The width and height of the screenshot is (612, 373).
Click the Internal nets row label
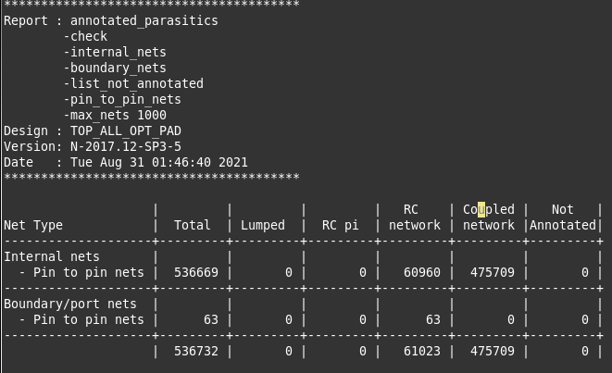click(x=52, y=256)
